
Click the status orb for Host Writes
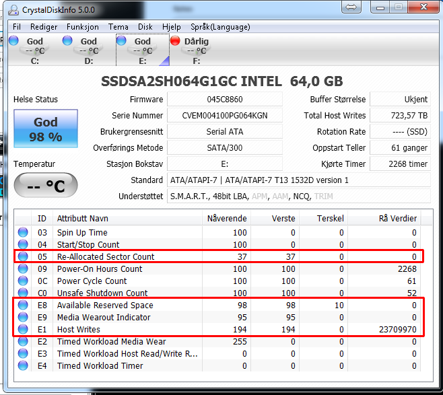point(23,329)
